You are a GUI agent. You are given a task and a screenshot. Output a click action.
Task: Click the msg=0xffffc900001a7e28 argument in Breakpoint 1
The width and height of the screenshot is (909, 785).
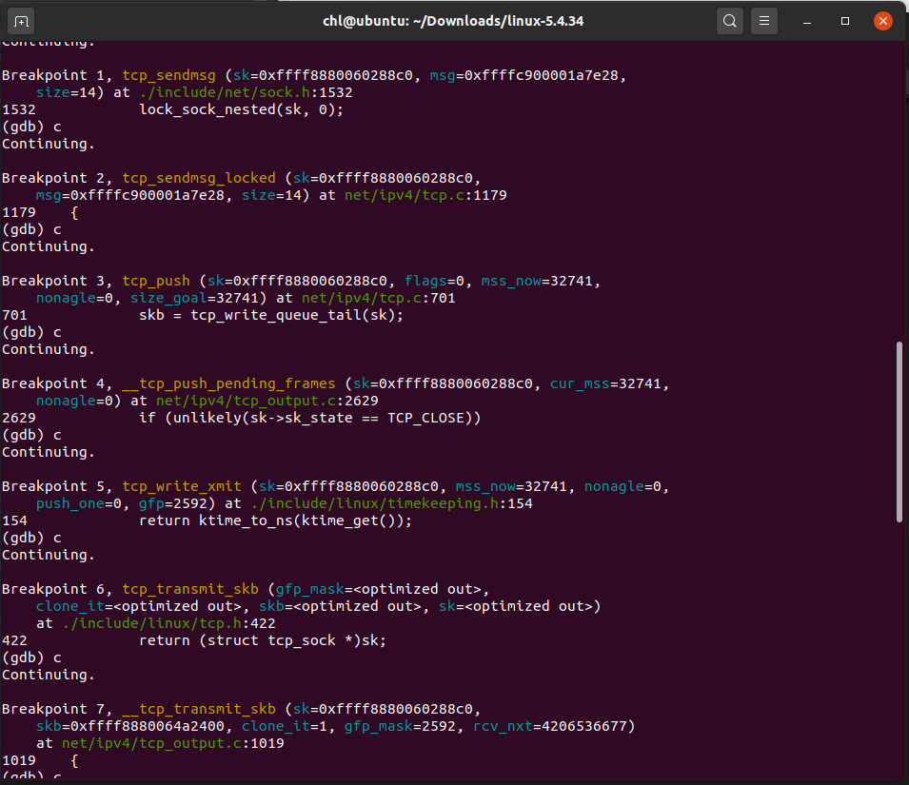pos(524,75)
